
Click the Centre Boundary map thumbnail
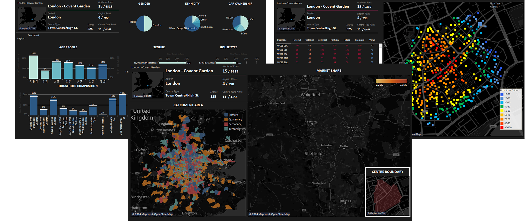tap(388, 196)
